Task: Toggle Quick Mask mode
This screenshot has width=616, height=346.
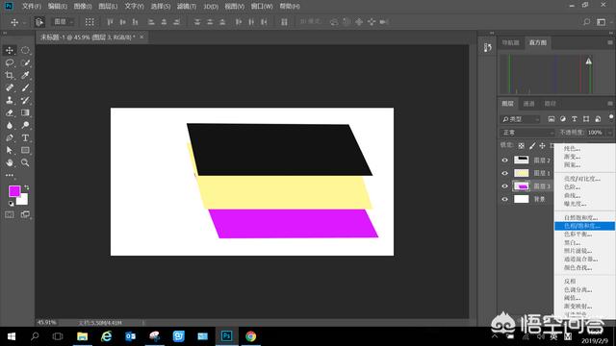Action: (x=10, y=214)
